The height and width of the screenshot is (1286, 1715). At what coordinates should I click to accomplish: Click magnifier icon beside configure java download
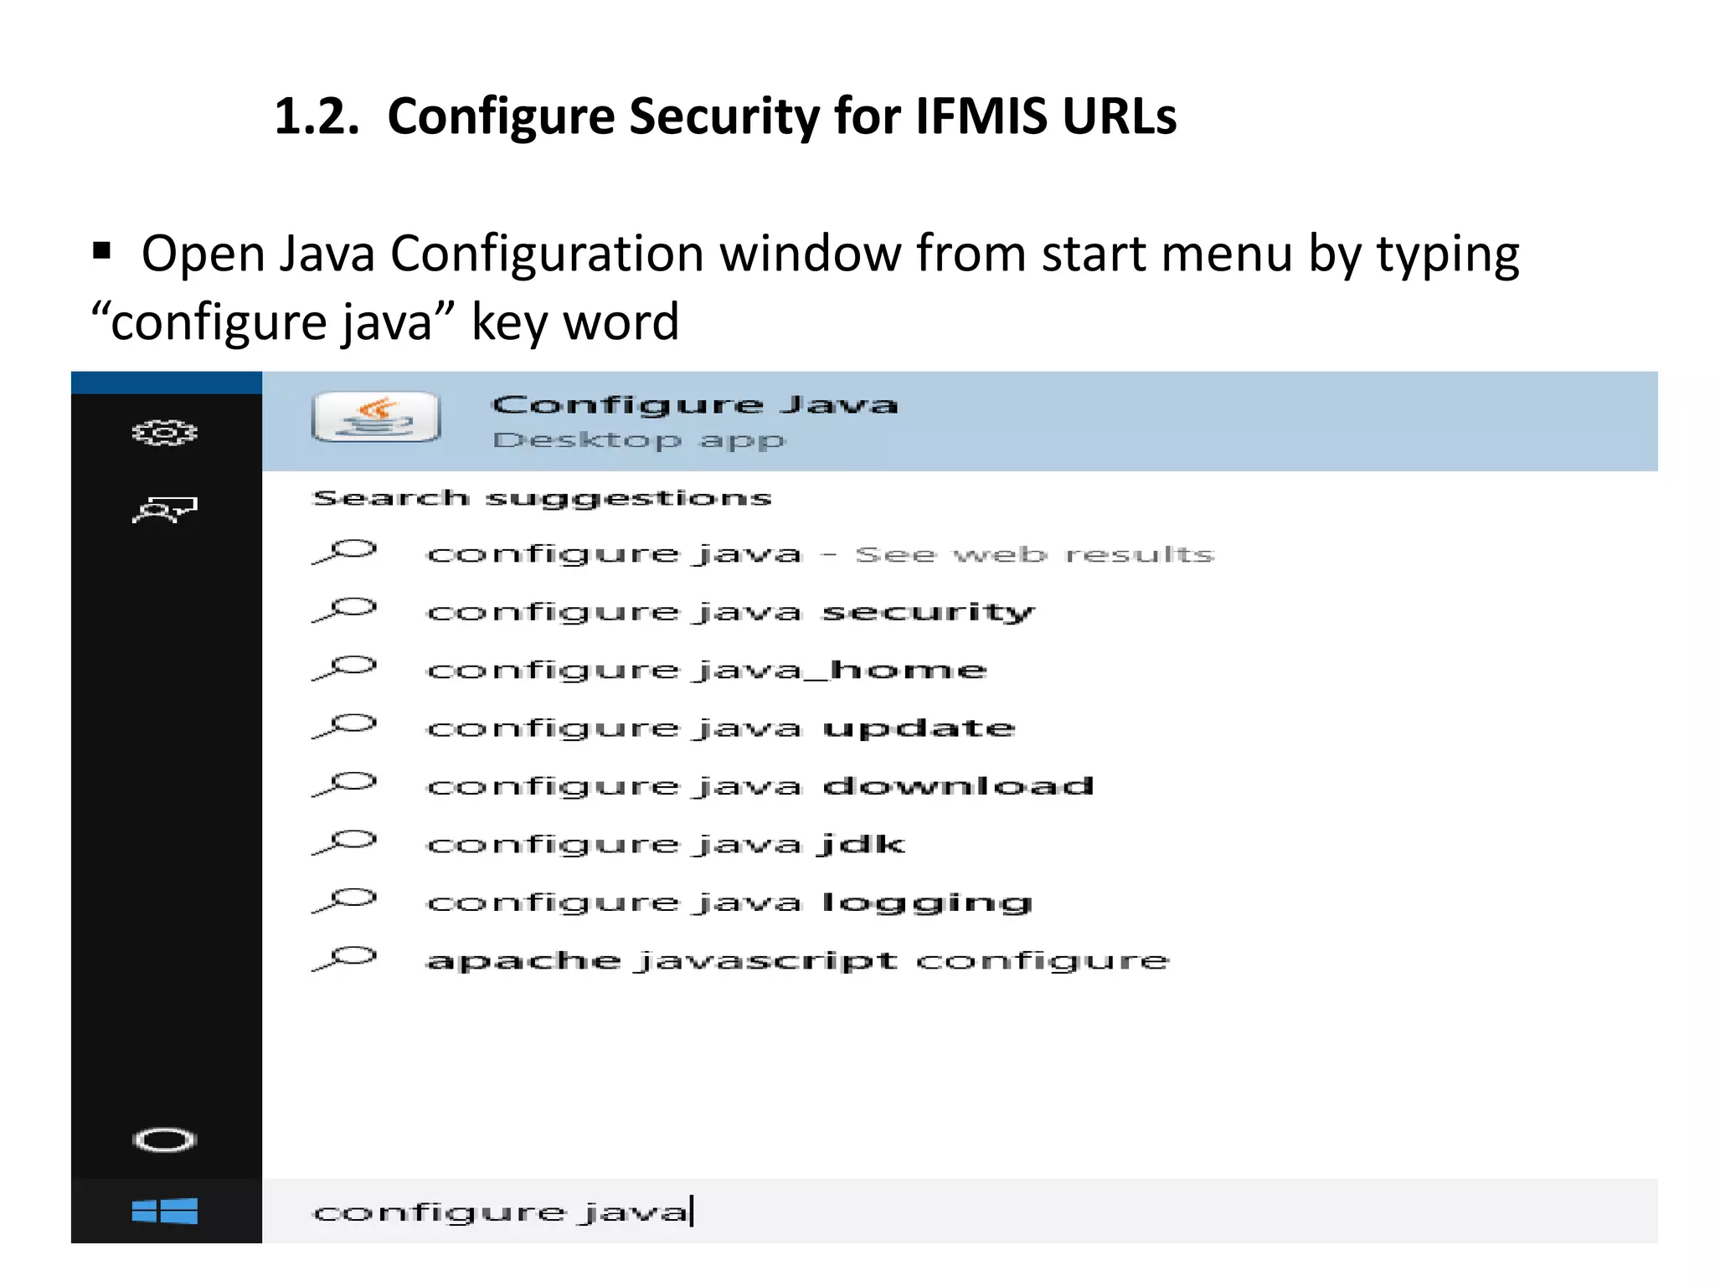(344, 785)
